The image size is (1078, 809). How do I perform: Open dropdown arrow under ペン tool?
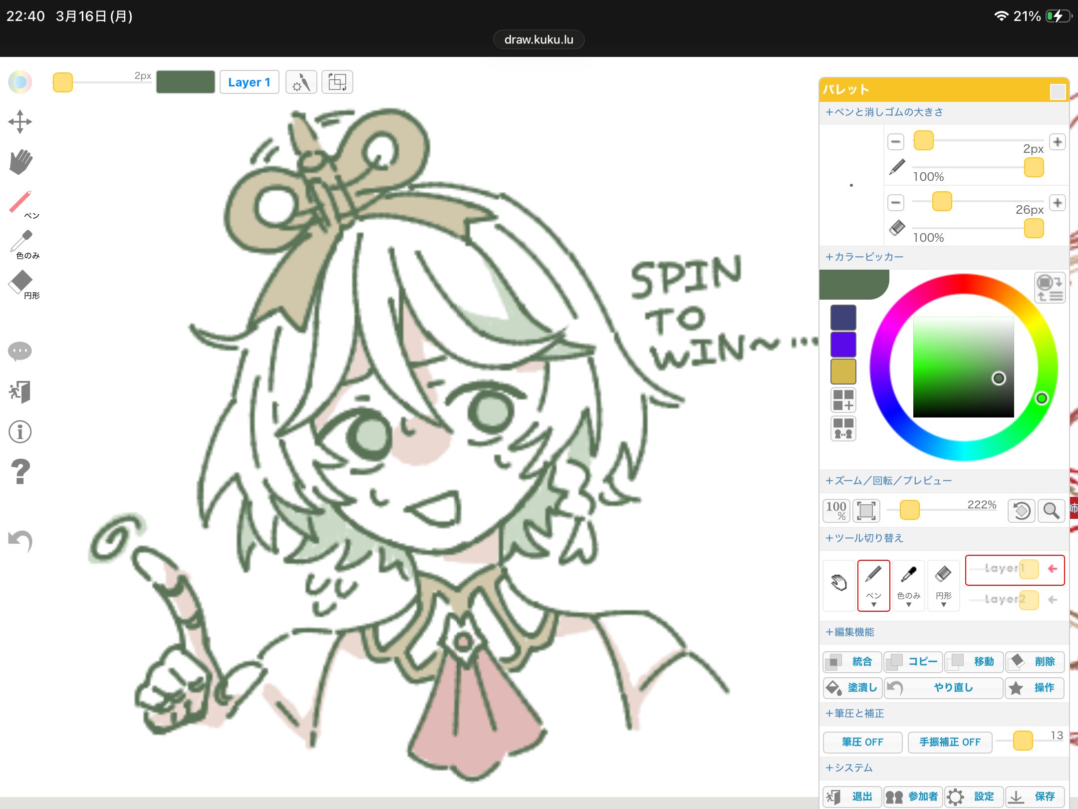873,605
